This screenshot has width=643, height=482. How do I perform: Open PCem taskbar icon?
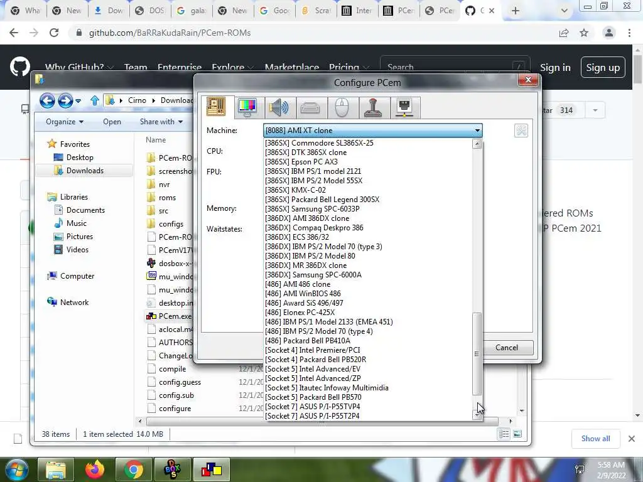211,469
